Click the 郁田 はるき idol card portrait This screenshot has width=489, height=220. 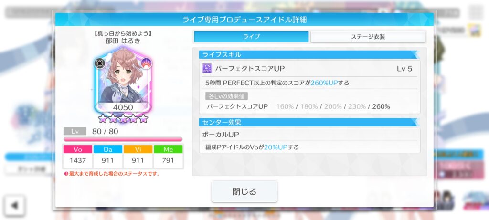[123, 80]
